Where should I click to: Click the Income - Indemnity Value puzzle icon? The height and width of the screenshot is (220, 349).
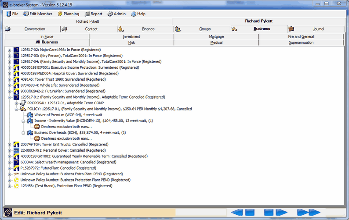(30, 121)
